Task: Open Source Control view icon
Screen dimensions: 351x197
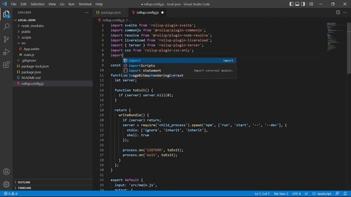Action: [6, 39]
